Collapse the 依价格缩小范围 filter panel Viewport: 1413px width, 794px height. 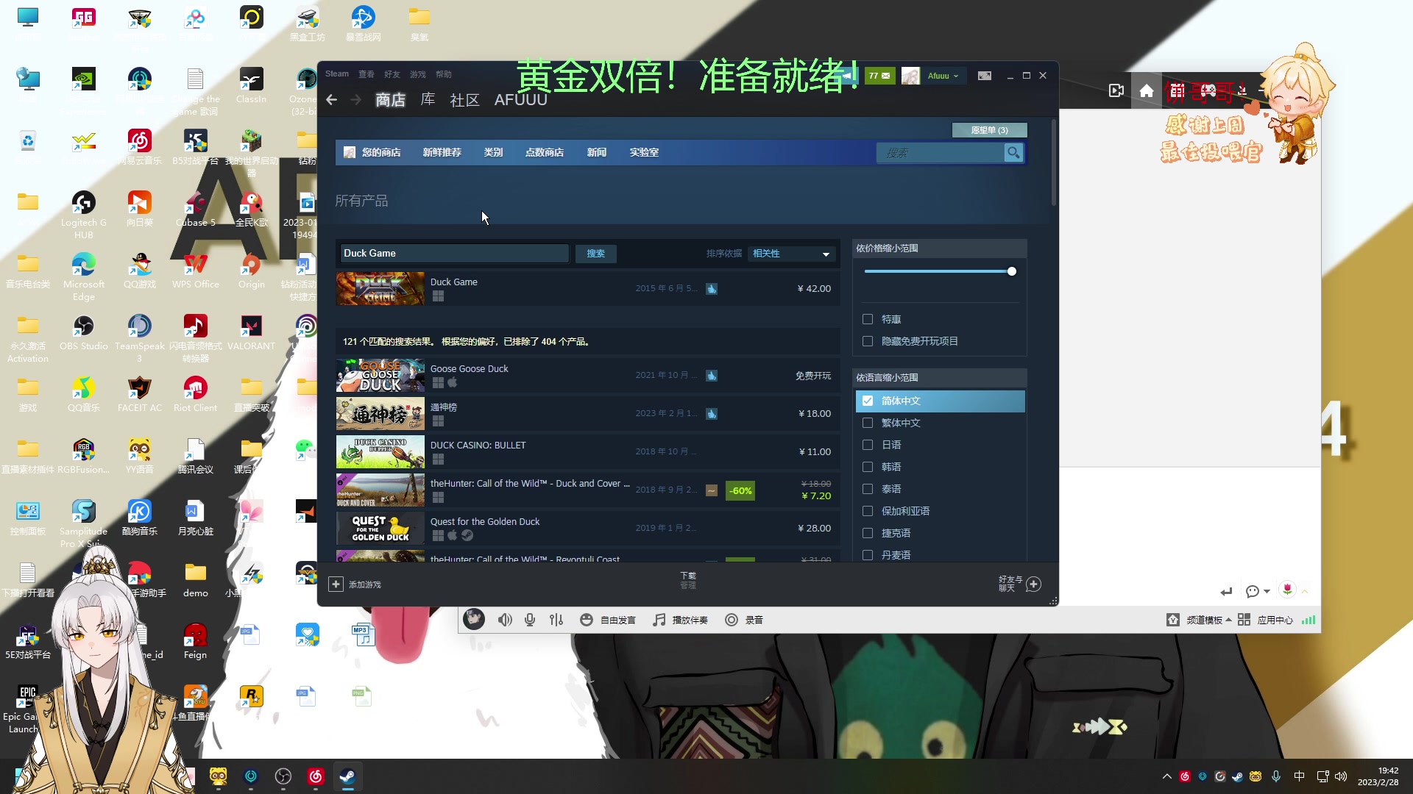[x=939, y=248]
